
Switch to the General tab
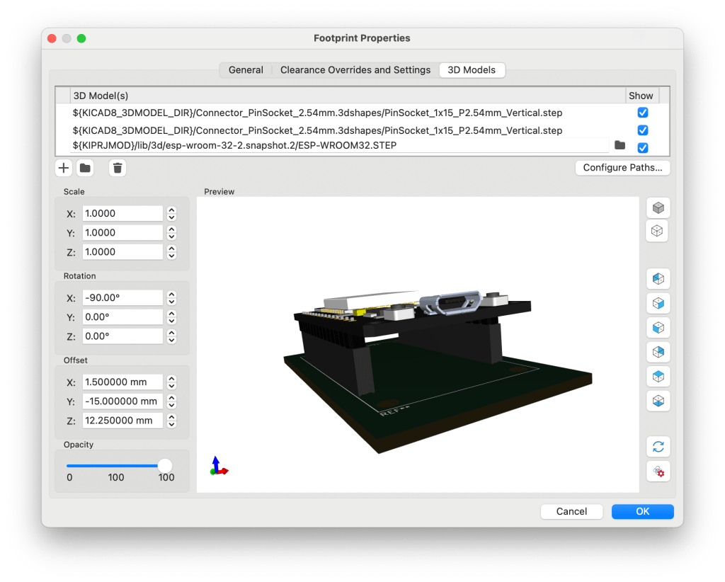(x=246, y=70)
